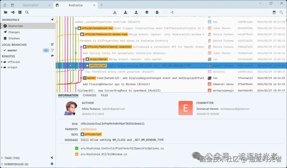This screenshot has height=168, width=287.
Task: Open changed file X11SpecificOptions.cs
Action: pyautogui.click(x=122, y=148)
